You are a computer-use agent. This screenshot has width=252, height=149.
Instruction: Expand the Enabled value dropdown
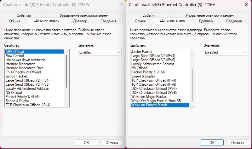[100, 52]
